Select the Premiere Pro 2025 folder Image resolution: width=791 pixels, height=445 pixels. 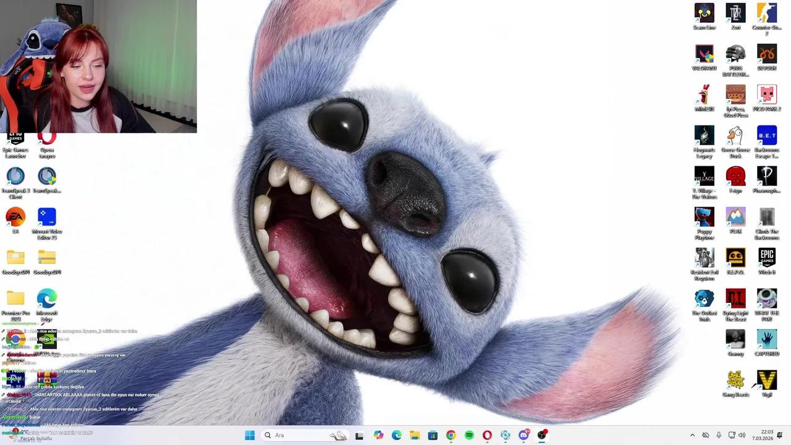(x=15, y=305)
